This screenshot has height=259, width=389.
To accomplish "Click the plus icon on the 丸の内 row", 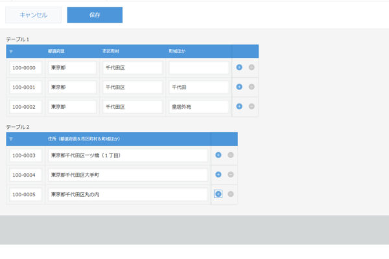I will pos(218,194).
